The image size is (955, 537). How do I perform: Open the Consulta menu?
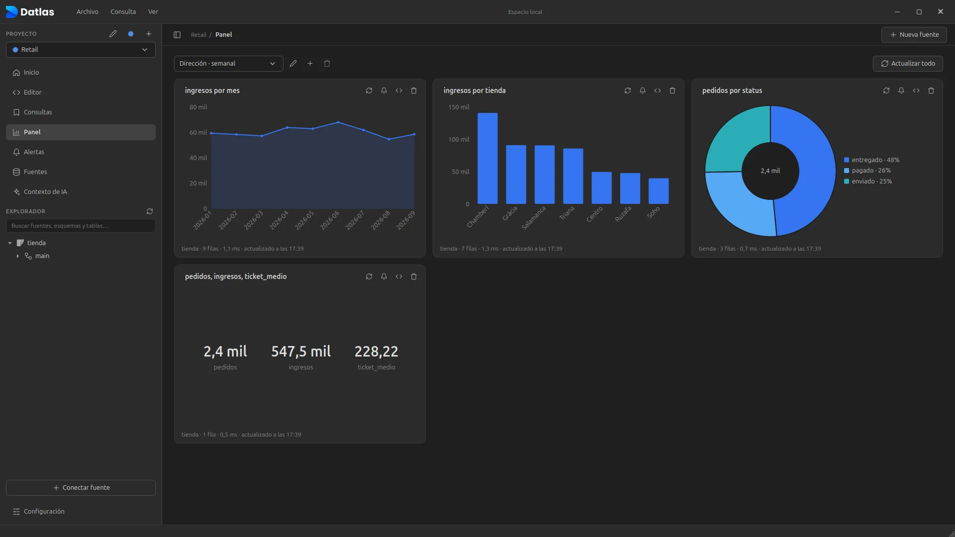pos(123,11)
